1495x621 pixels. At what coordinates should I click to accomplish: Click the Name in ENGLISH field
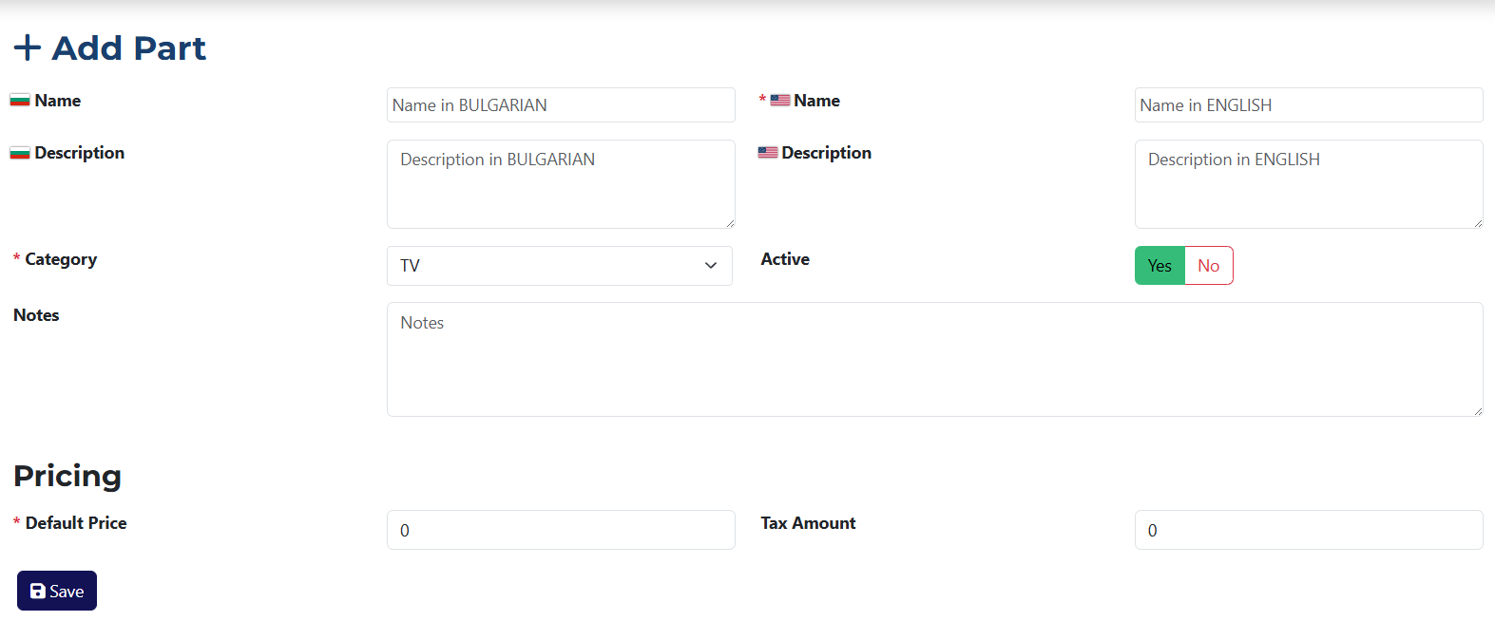(x=1308, y=104)
